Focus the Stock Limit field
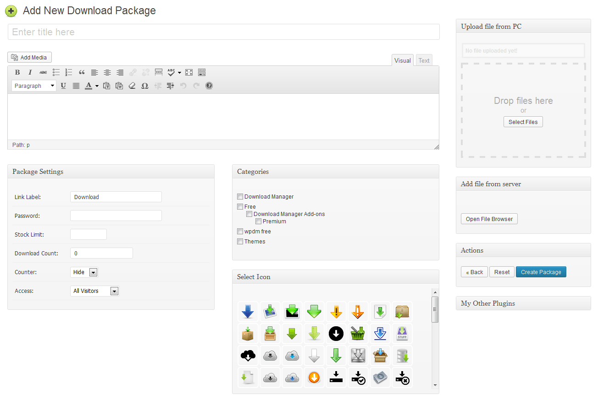Screen dimensions: 598x405 click(89, 234)
